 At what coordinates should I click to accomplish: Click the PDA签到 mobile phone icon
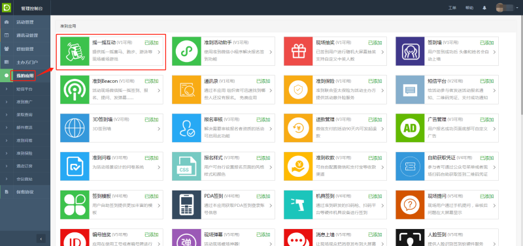[x=186, y=205]
